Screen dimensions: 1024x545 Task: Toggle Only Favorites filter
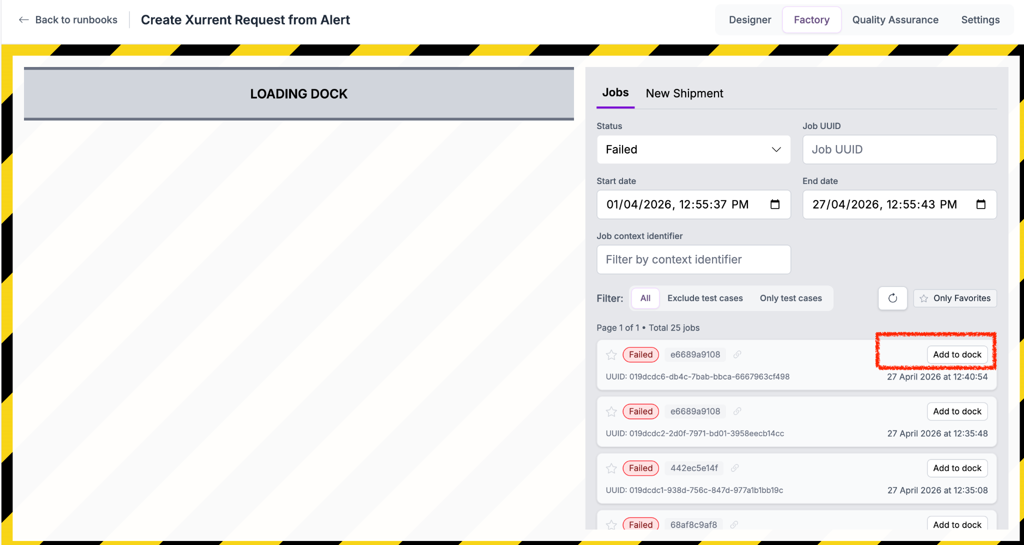coord(955,298)
